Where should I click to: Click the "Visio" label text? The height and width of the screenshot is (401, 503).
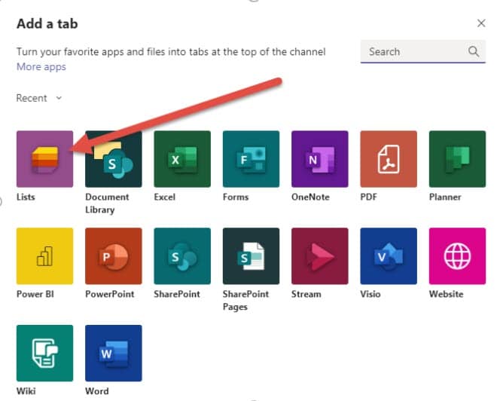coord(370,294)
